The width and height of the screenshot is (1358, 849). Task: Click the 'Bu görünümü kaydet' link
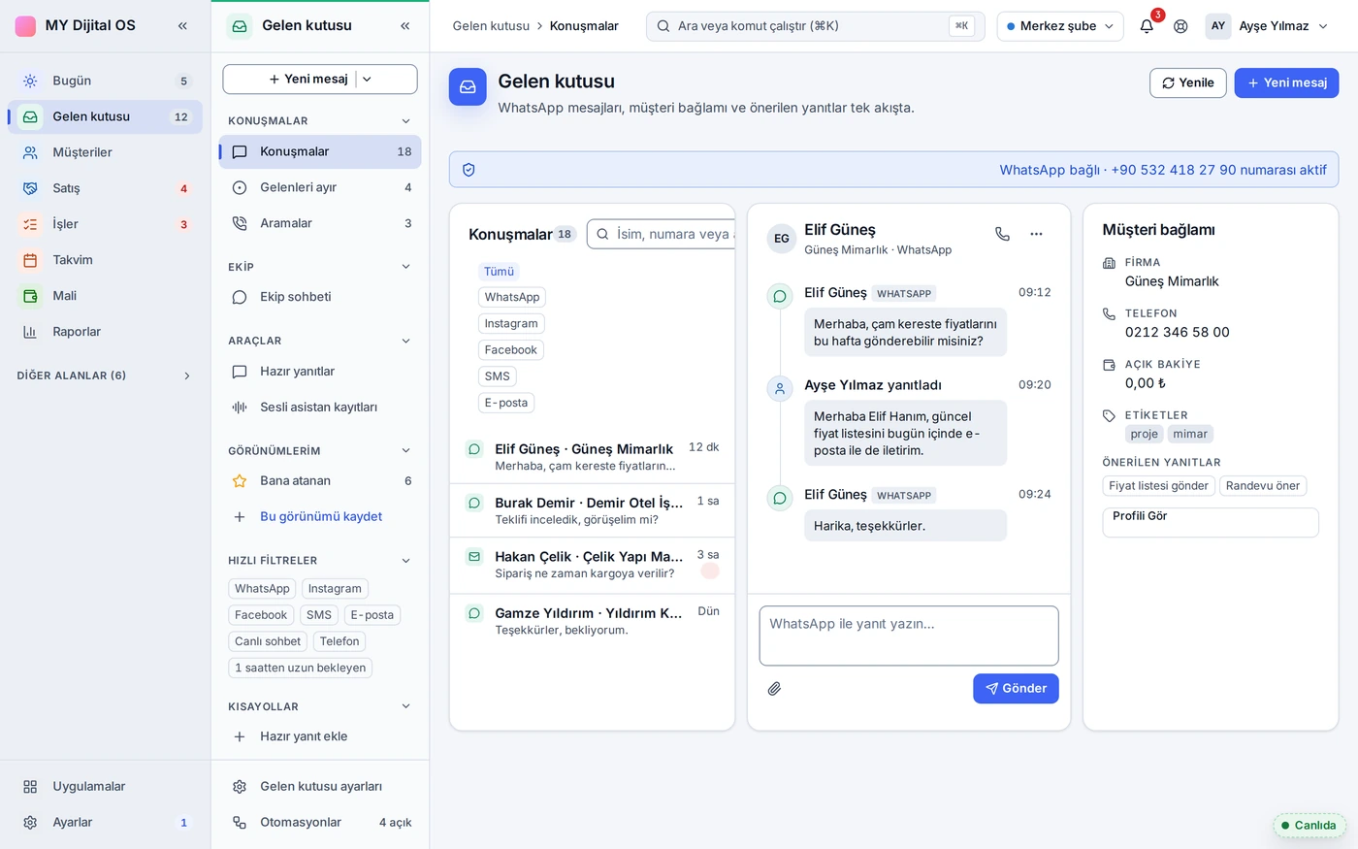pos(321,517)
